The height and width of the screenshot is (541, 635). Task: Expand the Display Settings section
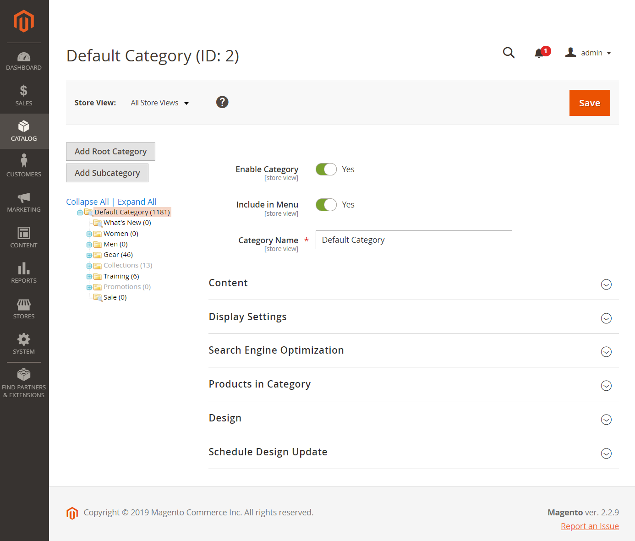(x=414, y=317)
